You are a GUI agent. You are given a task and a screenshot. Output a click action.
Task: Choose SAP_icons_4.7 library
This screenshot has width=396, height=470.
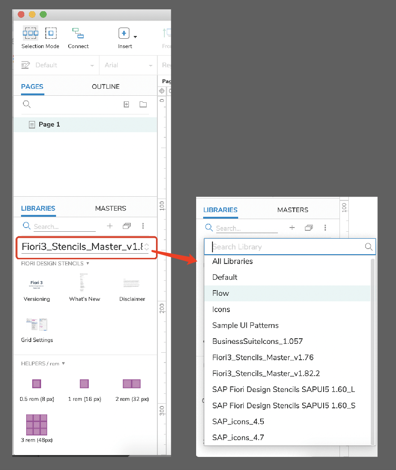(287, 438)
